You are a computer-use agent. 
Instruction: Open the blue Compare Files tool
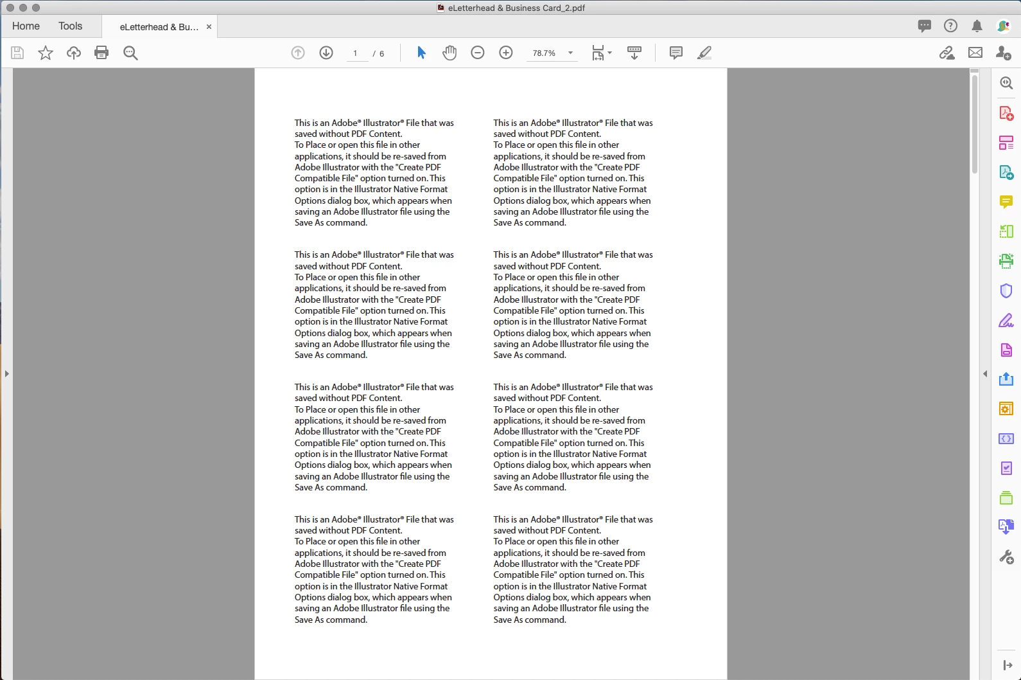pos(1006,527)
